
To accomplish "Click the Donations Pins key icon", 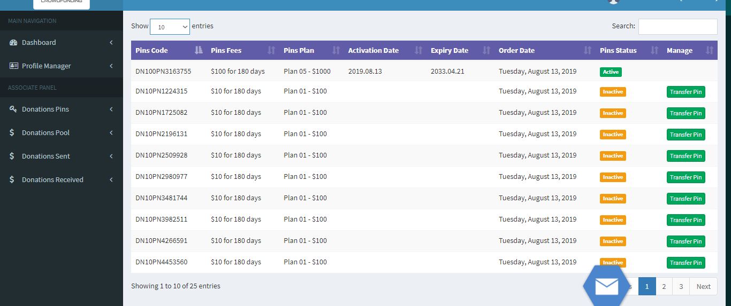I will [x=13, y=109].
